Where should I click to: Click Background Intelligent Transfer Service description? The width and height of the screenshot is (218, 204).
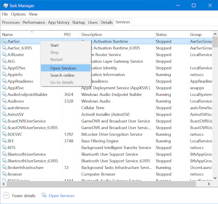coord(116,148)
